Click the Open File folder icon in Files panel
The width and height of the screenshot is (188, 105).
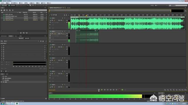2,10
